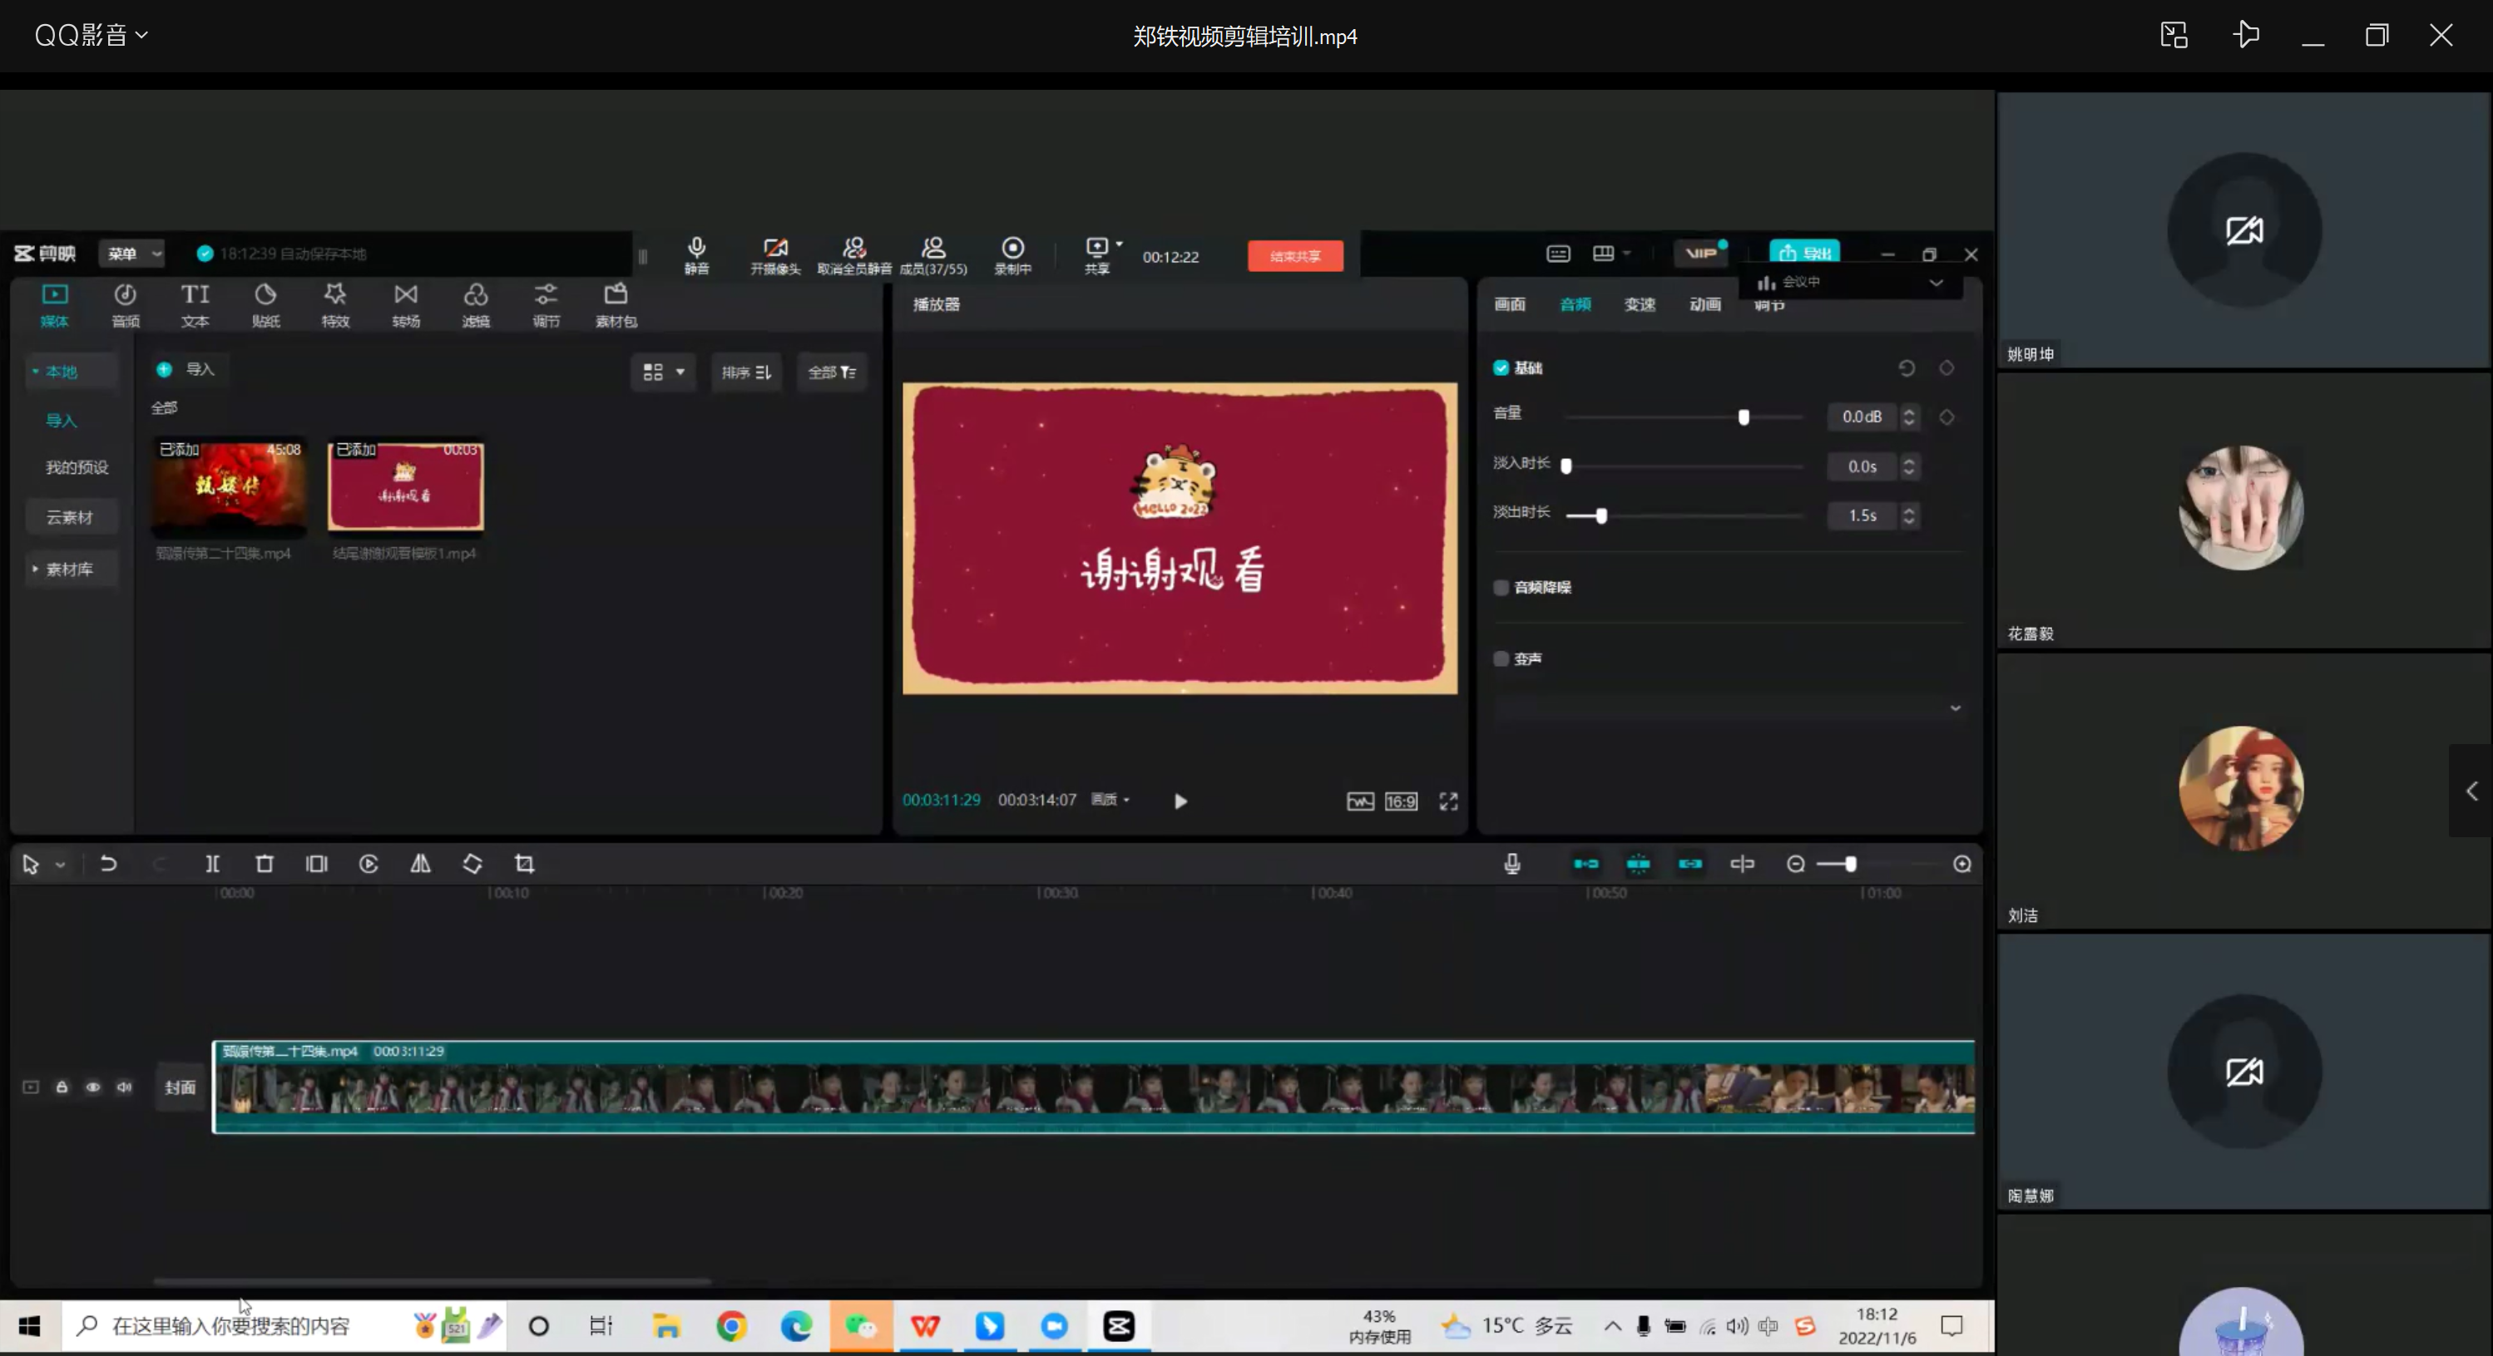Click the timeline voice record microphone
Screen dimensions: 2493x1356
(x=1512, y=864)
